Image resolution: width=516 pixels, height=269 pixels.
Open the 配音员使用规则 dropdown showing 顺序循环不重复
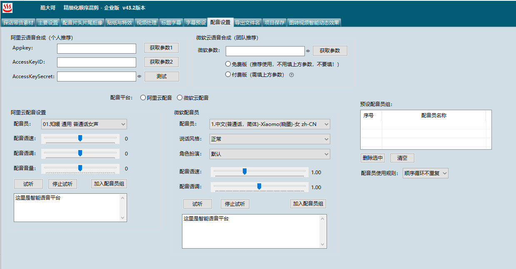425,173
